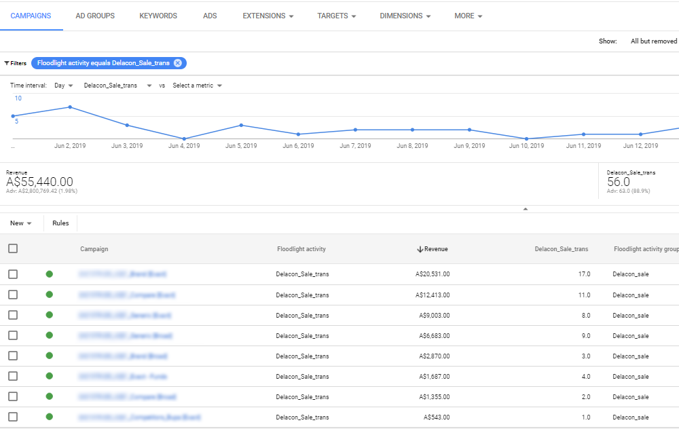Screen dimensions: 679x429
Task: Check the box for A$9,003.00 campaign row
Action: [x=13, y=315]
